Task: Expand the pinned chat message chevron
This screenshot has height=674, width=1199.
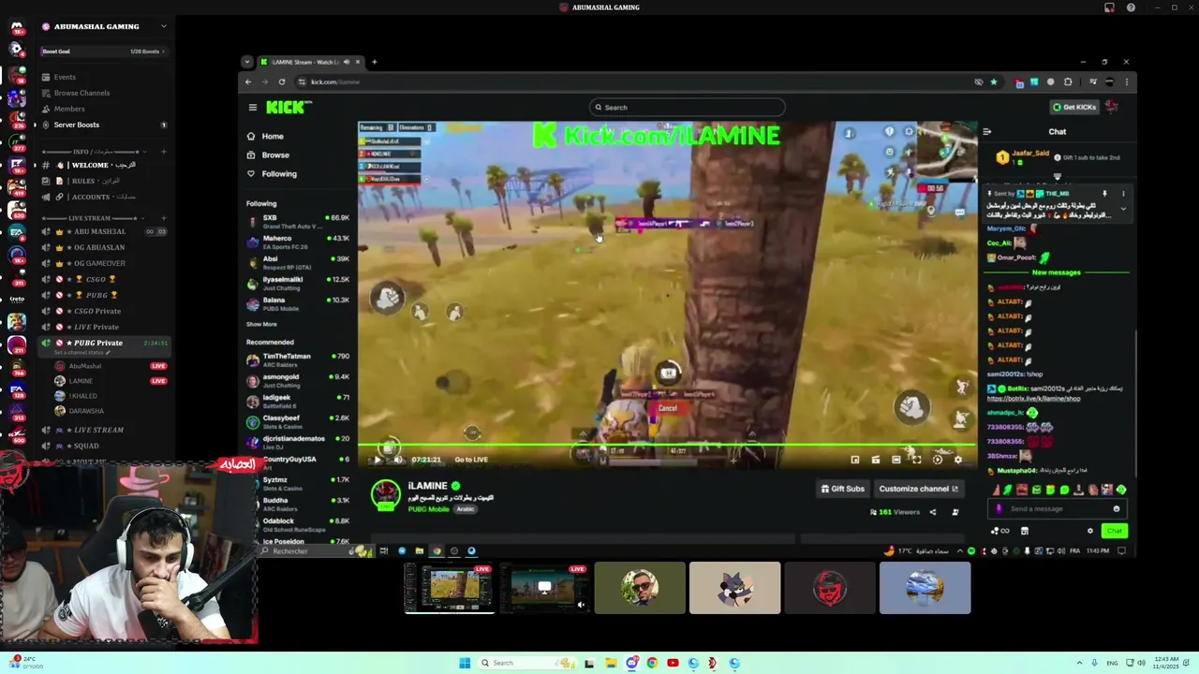Action: pyautogui.click(x=1123, y=208)
